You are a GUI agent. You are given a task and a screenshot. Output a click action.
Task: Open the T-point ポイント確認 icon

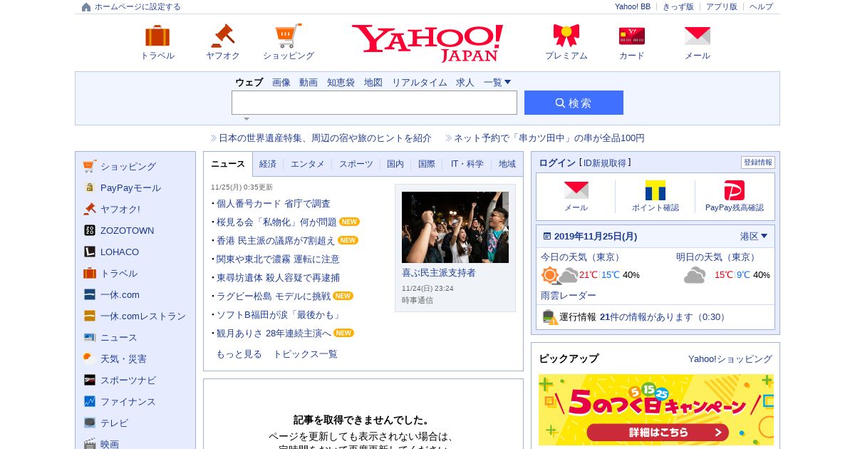[655, 190]
